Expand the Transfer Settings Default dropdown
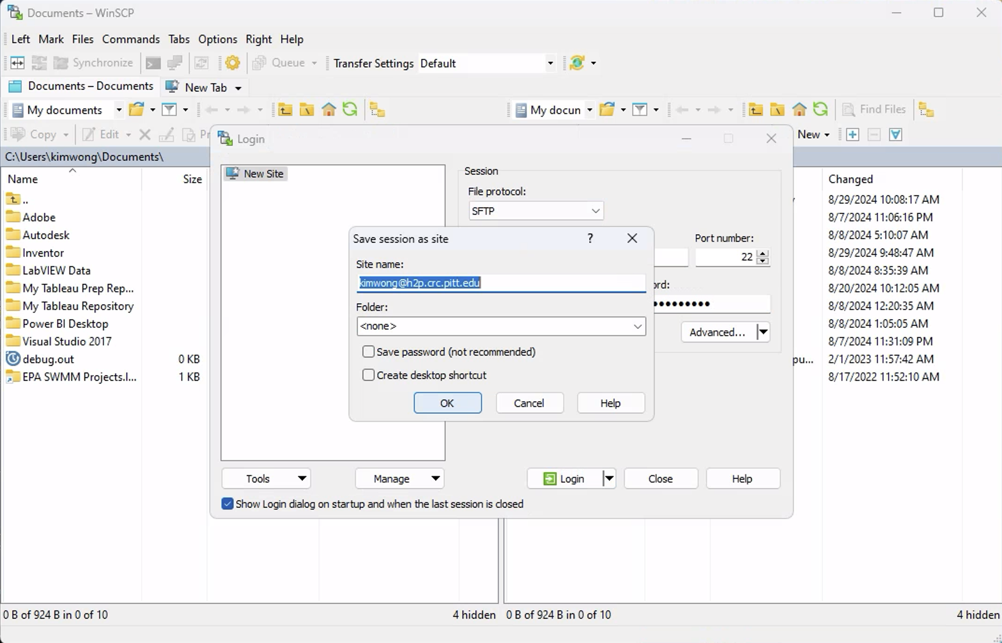The width and height of the screenshot is (1002, 643). (x=550, y=63)
